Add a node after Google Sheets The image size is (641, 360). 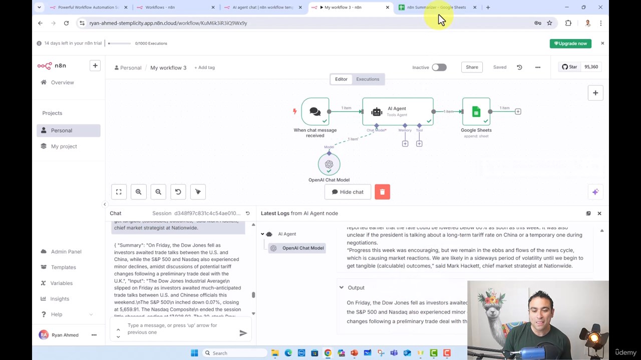(x=518, y=111)
